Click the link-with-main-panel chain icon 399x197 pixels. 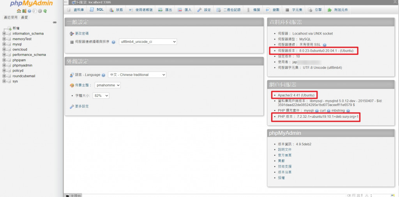(55, 23)
